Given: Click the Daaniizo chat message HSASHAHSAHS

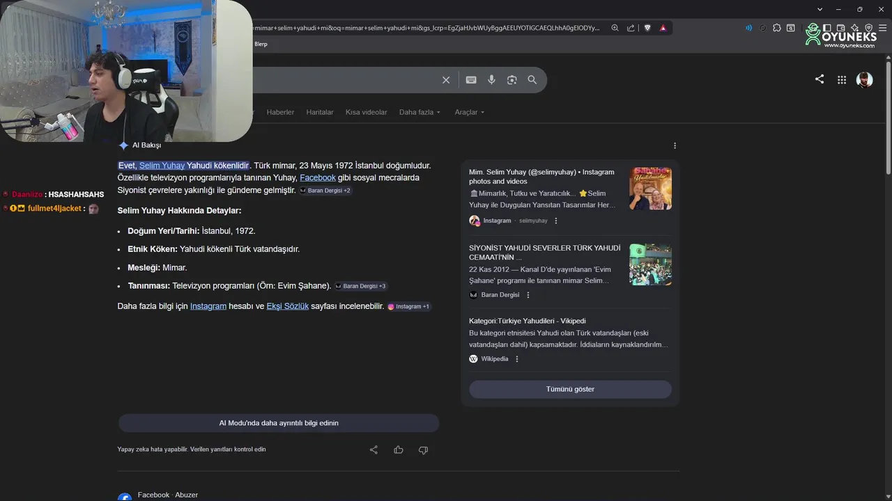Looking at the screenshot, I should coord(76,195).
